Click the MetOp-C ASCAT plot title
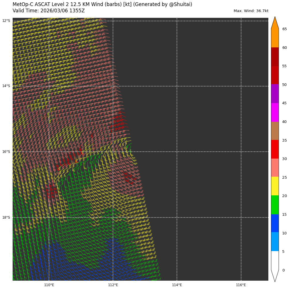Viewport: 289px width, 289px height. [x=102, y=4]
